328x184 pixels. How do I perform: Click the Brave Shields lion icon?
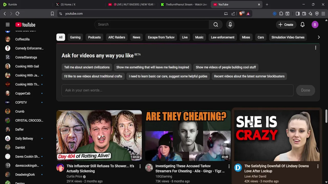241,14
